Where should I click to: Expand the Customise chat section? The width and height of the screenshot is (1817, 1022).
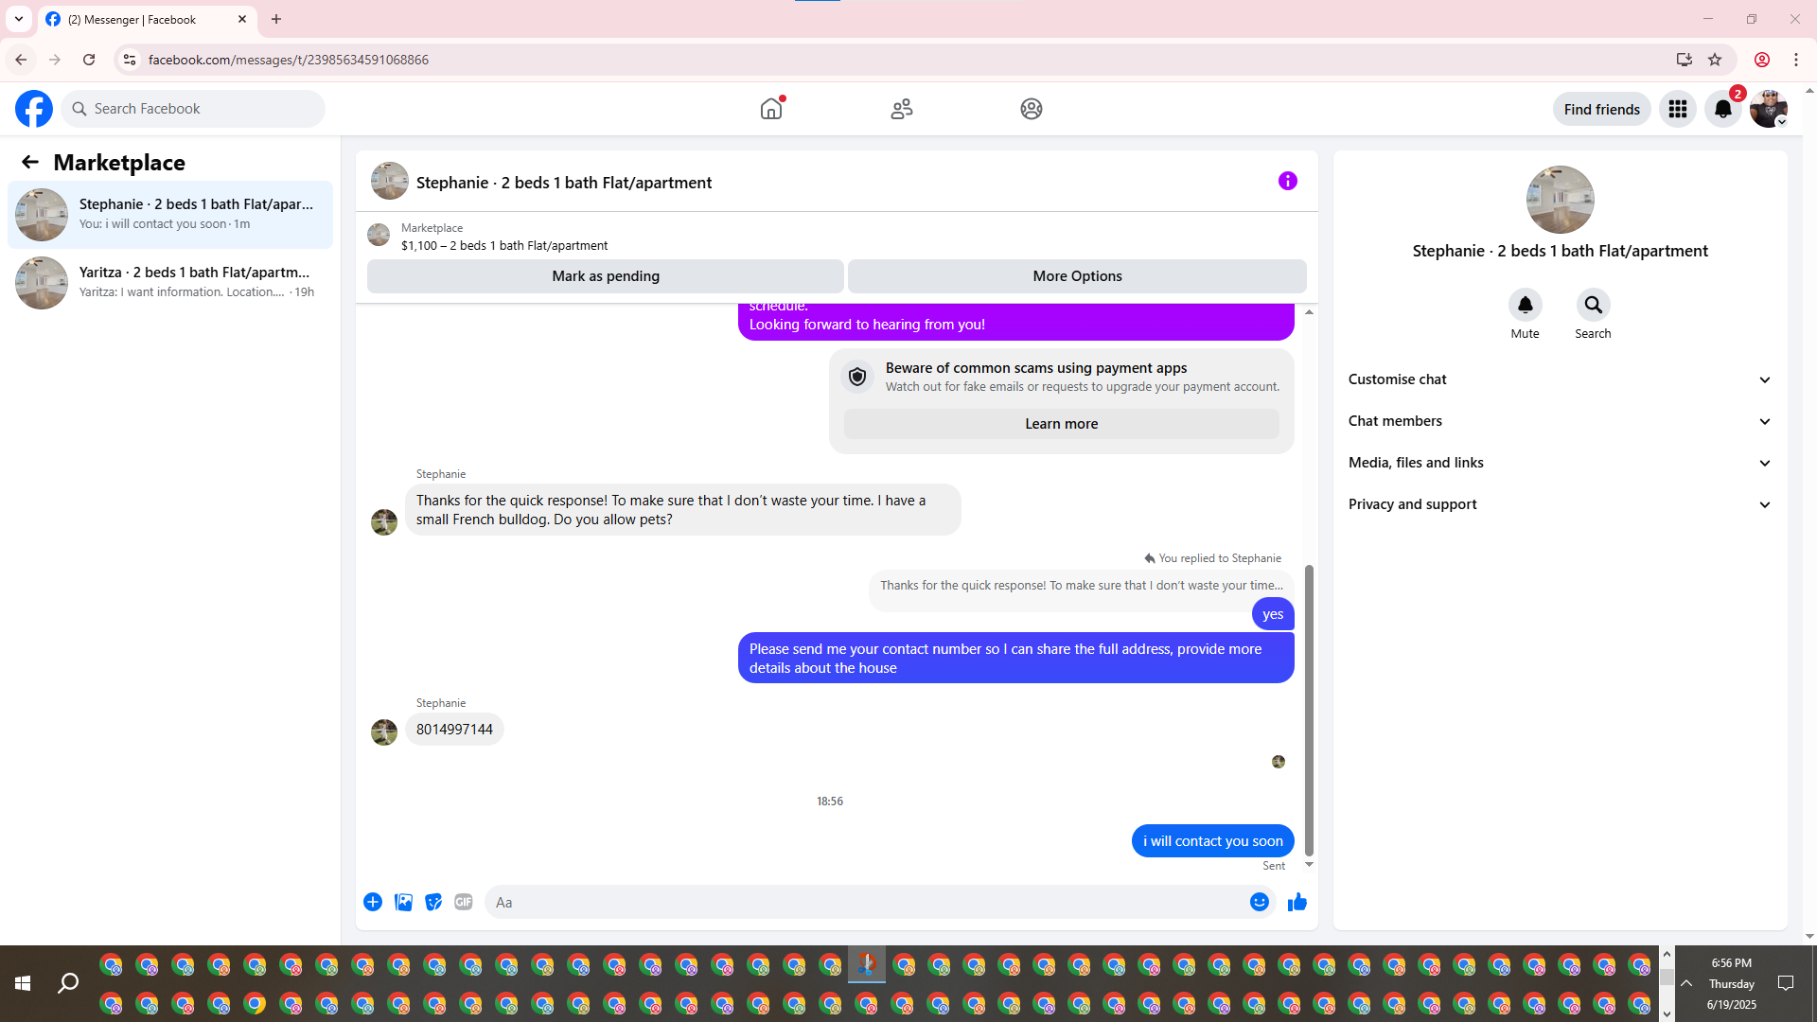[x=1561, y=379]
